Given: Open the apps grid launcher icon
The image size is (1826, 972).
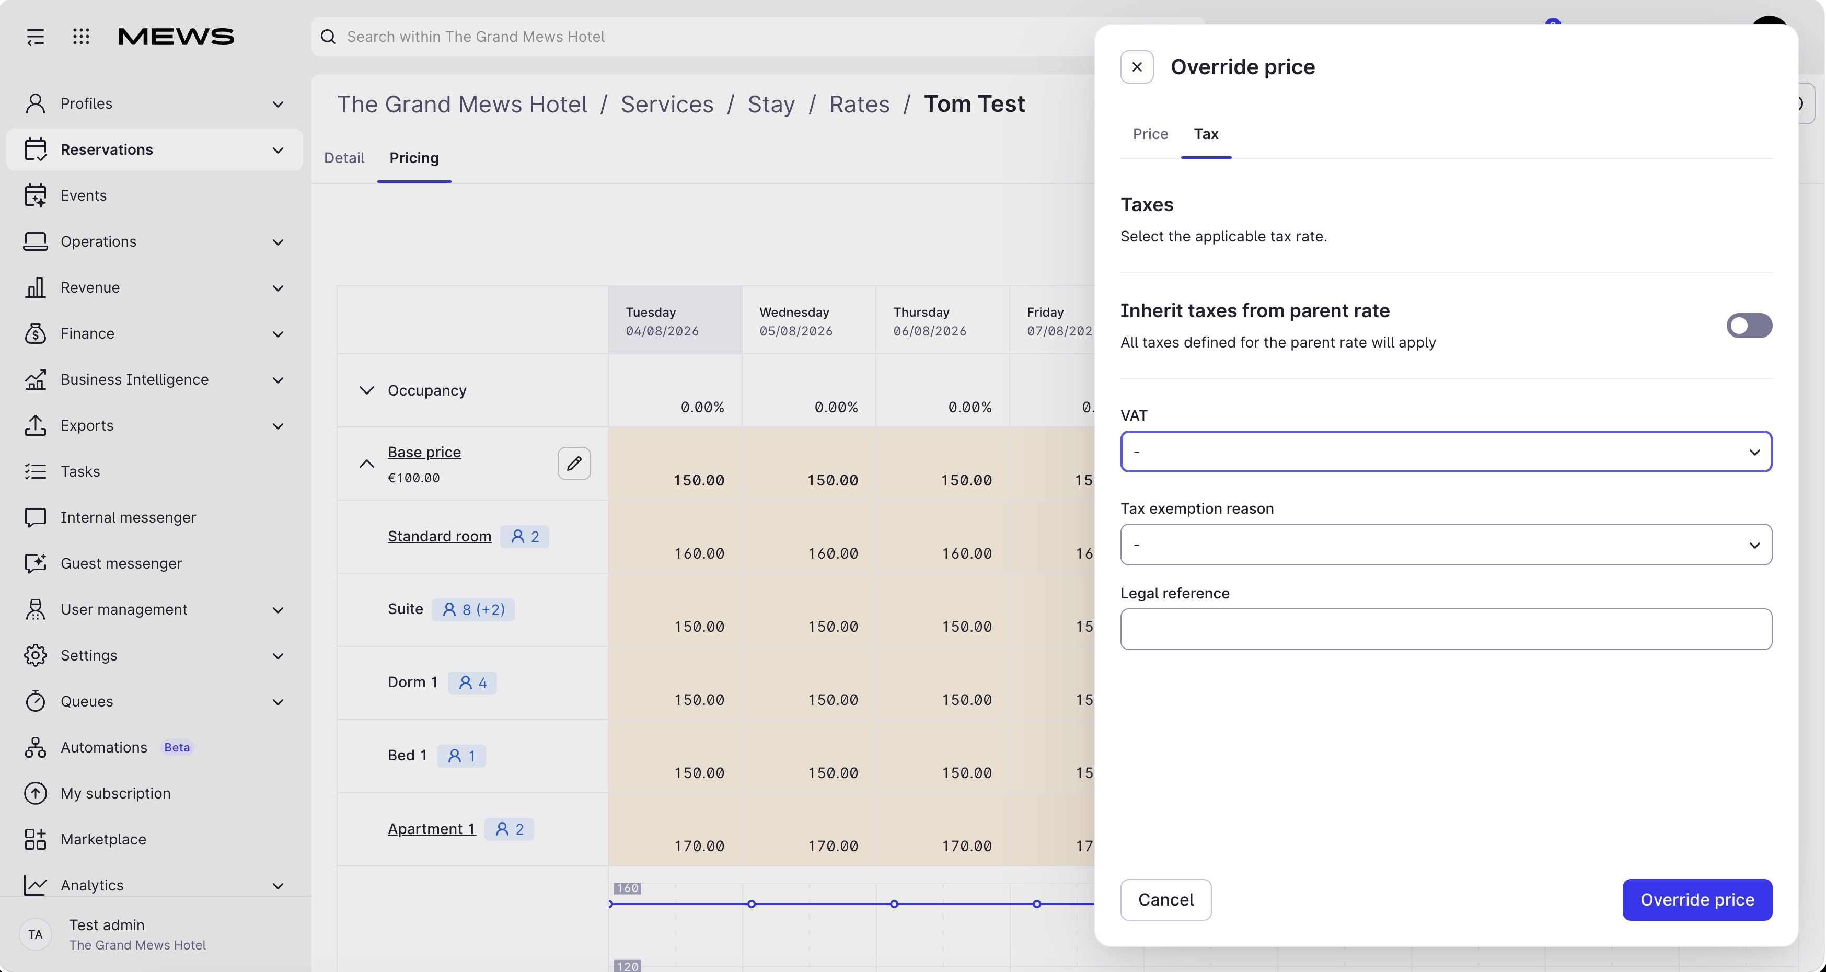Looking at the screenshot, I should click(82, 37).
